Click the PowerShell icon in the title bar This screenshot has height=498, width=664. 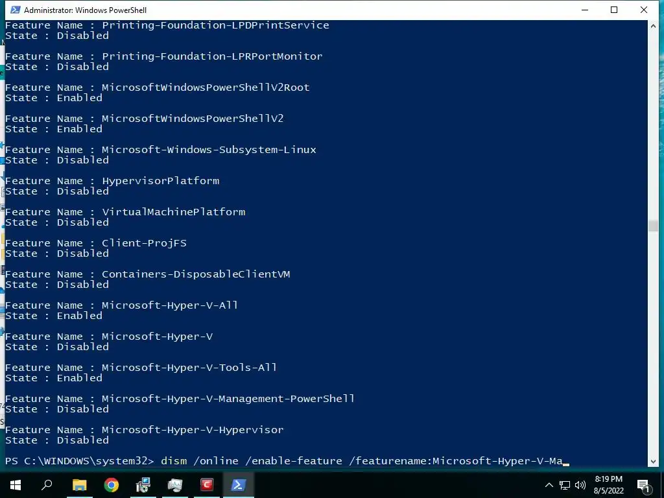point(16,10)
